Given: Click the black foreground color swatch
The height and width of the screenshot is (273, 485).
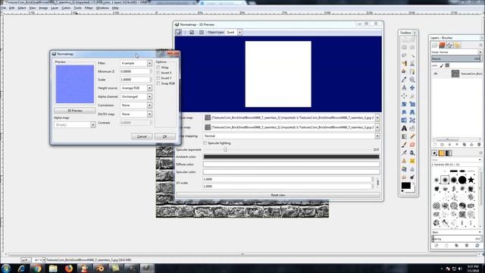Looking at the screenshot, I should pyautogui.click(x=406, y=185).
